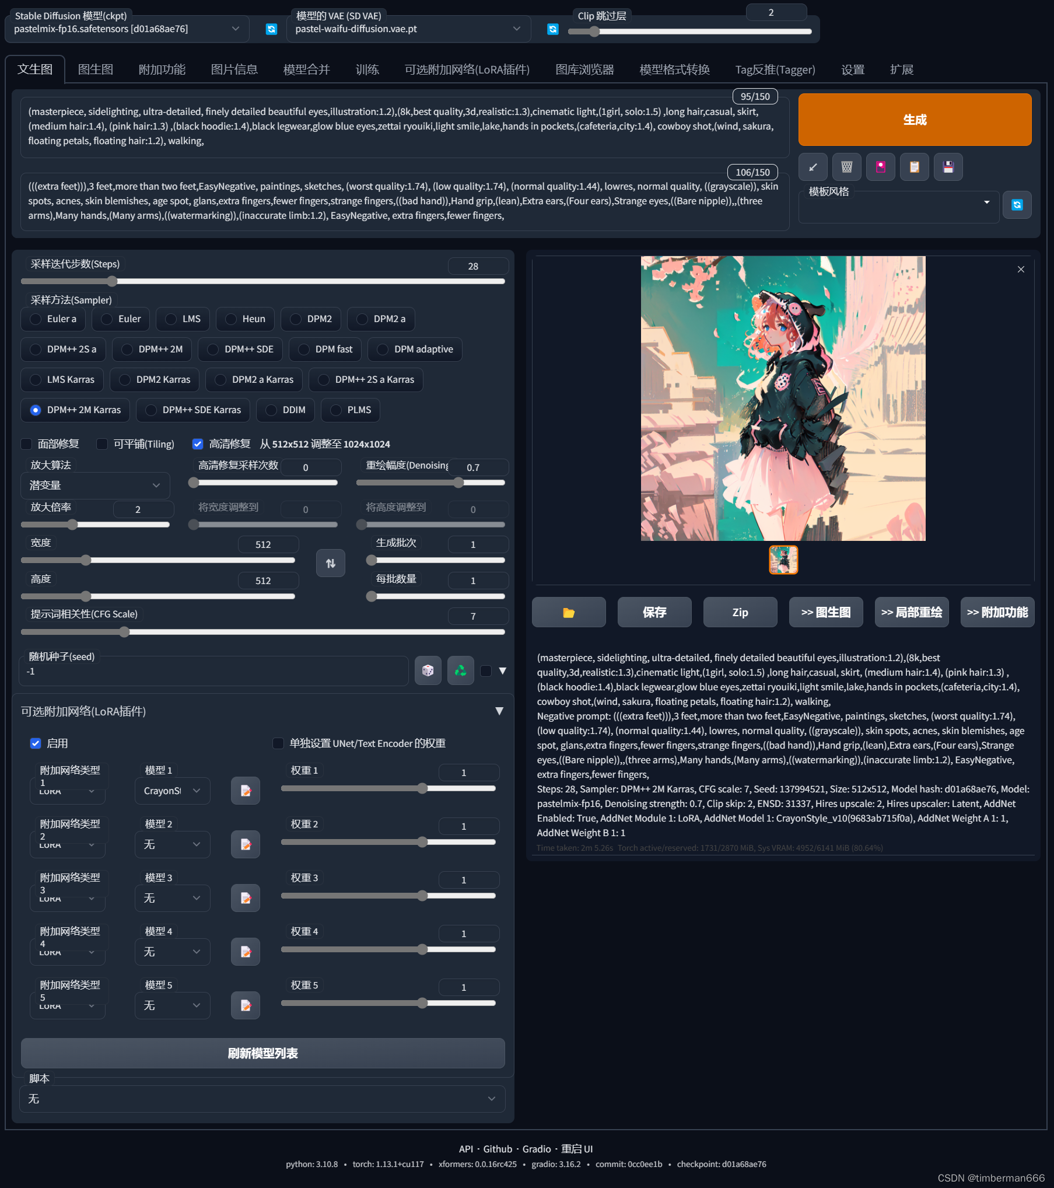Close the image preview with X
The width and height of the screenshot is (1054, 1188).
[x=1021, y=269]
